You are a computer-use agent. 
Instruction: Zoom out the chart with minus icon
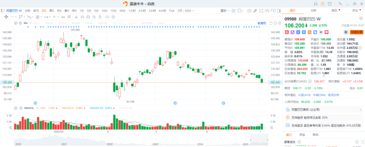point(275,23)
